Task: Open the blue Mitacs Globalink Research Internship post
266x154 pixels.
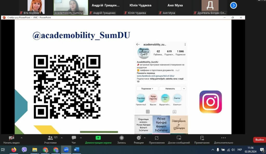Action: coord(161,125)
